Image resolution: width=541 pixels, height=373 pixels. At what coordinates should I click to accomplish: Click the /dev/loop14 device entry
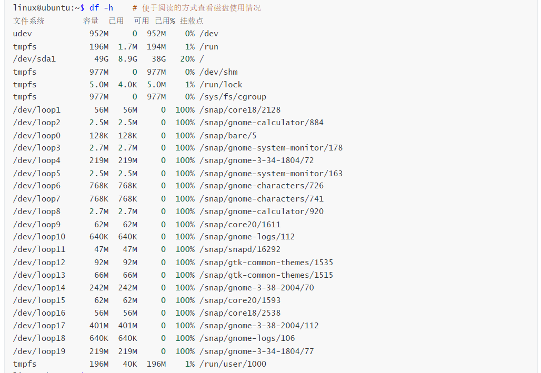click(x=39, y=288)
